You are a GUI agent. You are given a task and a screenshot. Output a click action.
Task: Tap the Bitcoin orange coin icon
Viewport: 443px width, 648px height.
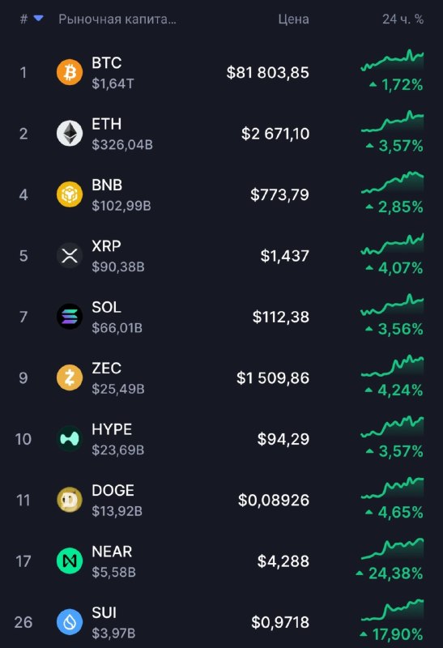point(70,72)
